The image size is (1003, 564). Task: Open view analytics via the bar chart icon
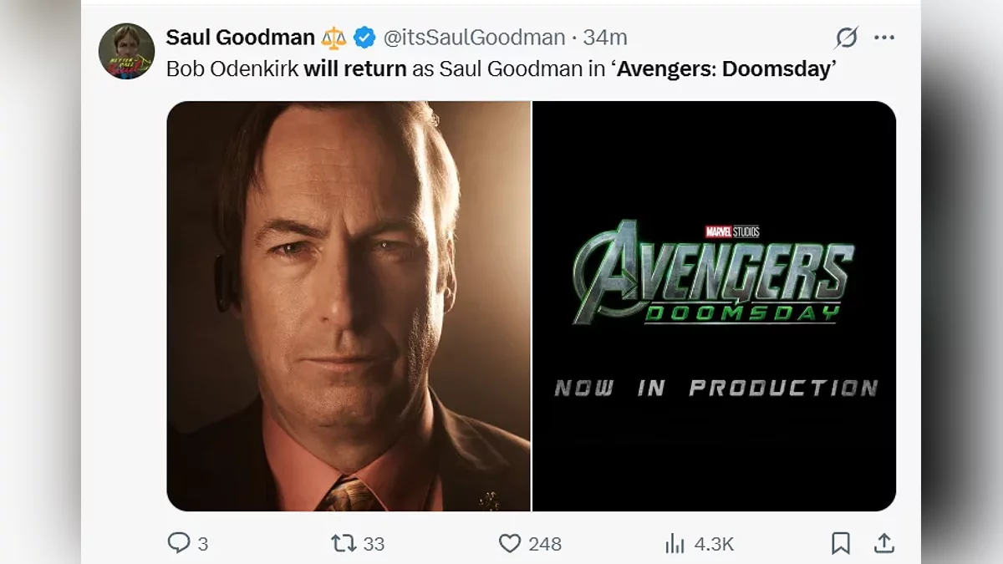(x=675, y=544)
